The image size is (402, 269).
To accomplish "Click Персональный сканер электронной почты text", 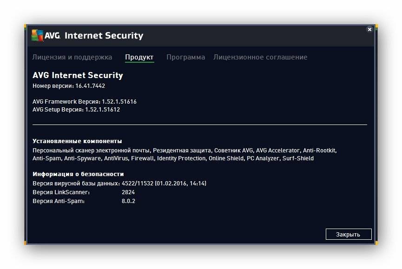I will point(91,151).
